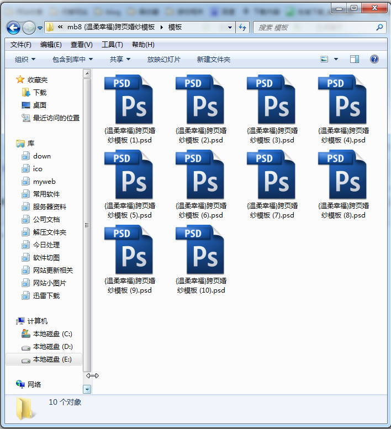The height and width of the screenshot is (429, 391).
Task: Open the 编辑(E) menu
Action: tap(51, 45)
